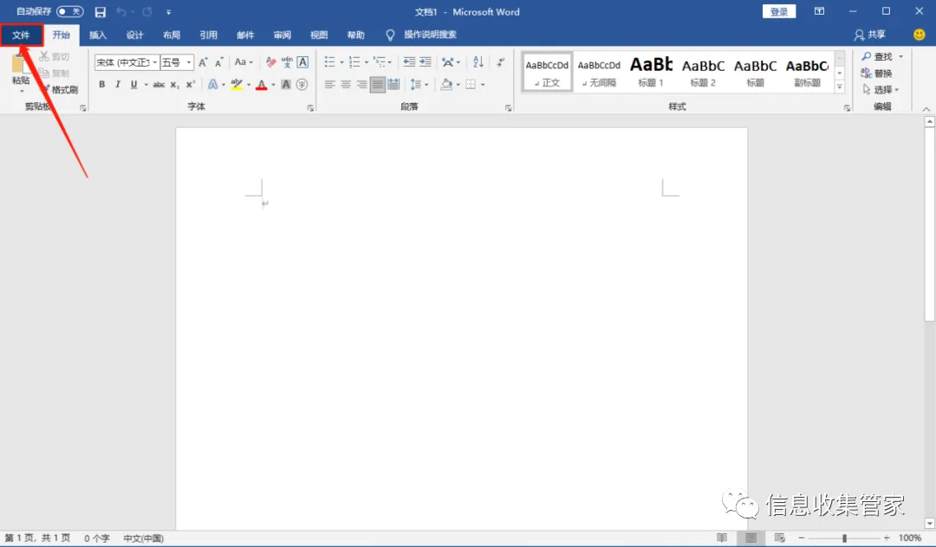Switch to the 设计 Design tab

click(x=135, y=35)
